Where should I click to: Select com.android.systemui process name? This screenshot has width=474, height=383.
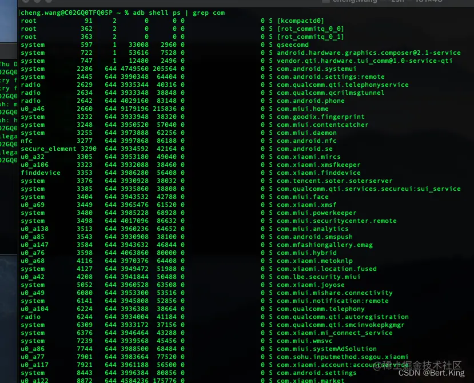(x=317, y=69)
